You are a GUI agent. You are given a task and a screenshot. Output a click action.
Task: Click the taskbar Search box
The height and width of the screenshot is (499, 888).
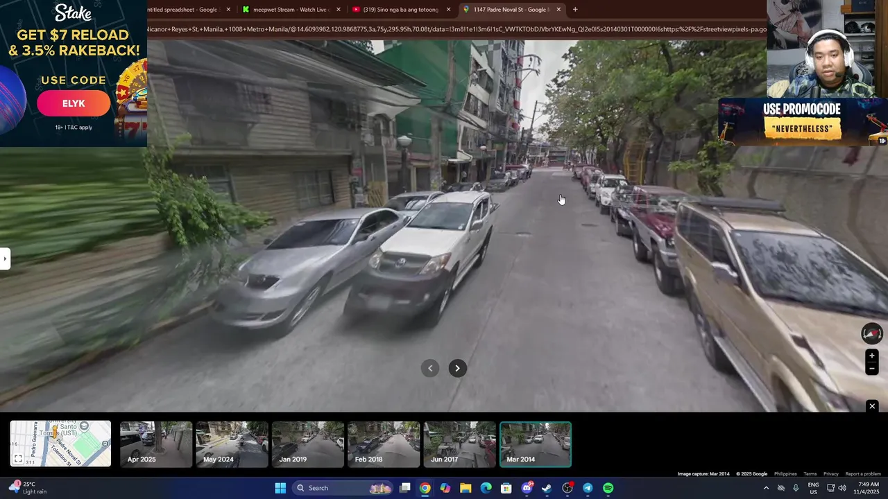click(x=342, y=488)
